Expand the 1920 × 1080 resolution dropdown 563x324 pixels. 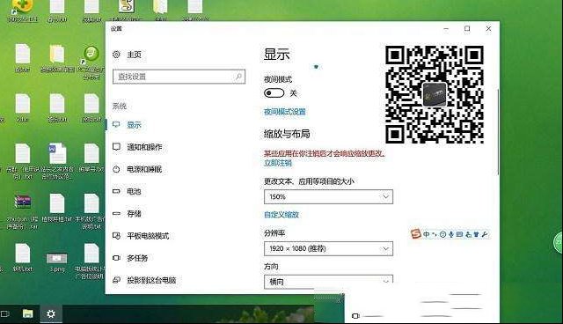pyautogui.click(x=328, y=248)
